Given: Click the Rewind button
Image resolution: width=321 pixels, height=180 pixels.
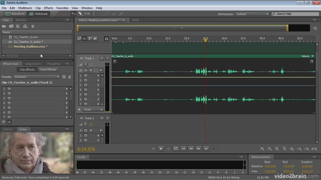Looking at the screenshot, I should (x=191, y=149).
